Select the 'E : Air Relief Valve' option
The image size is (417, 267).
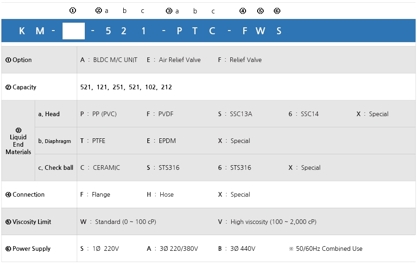[174, 60]
